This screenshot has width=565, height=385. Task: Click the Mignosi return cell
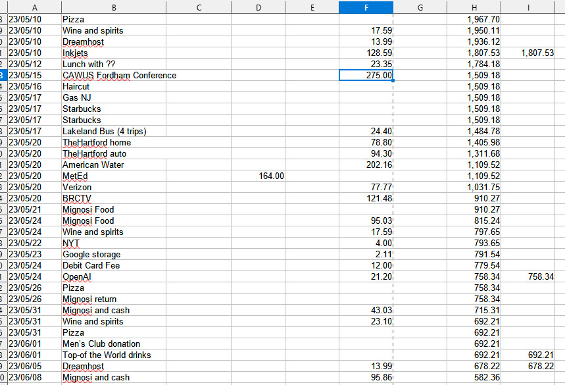(x=114, y=299)
